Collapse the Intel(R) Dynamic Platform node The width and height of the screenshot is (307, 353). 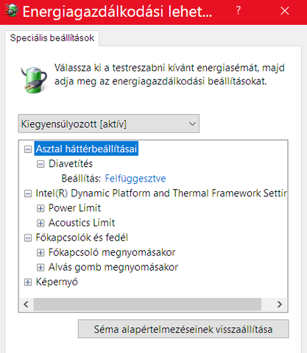[x=28, y=193]
